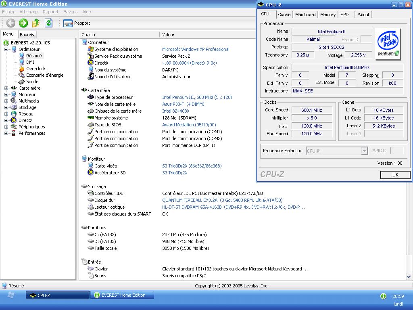Open Microsoft Windows XP Professional link
Viewport: 413px width, 310px height.
click(x=196, y=49)
